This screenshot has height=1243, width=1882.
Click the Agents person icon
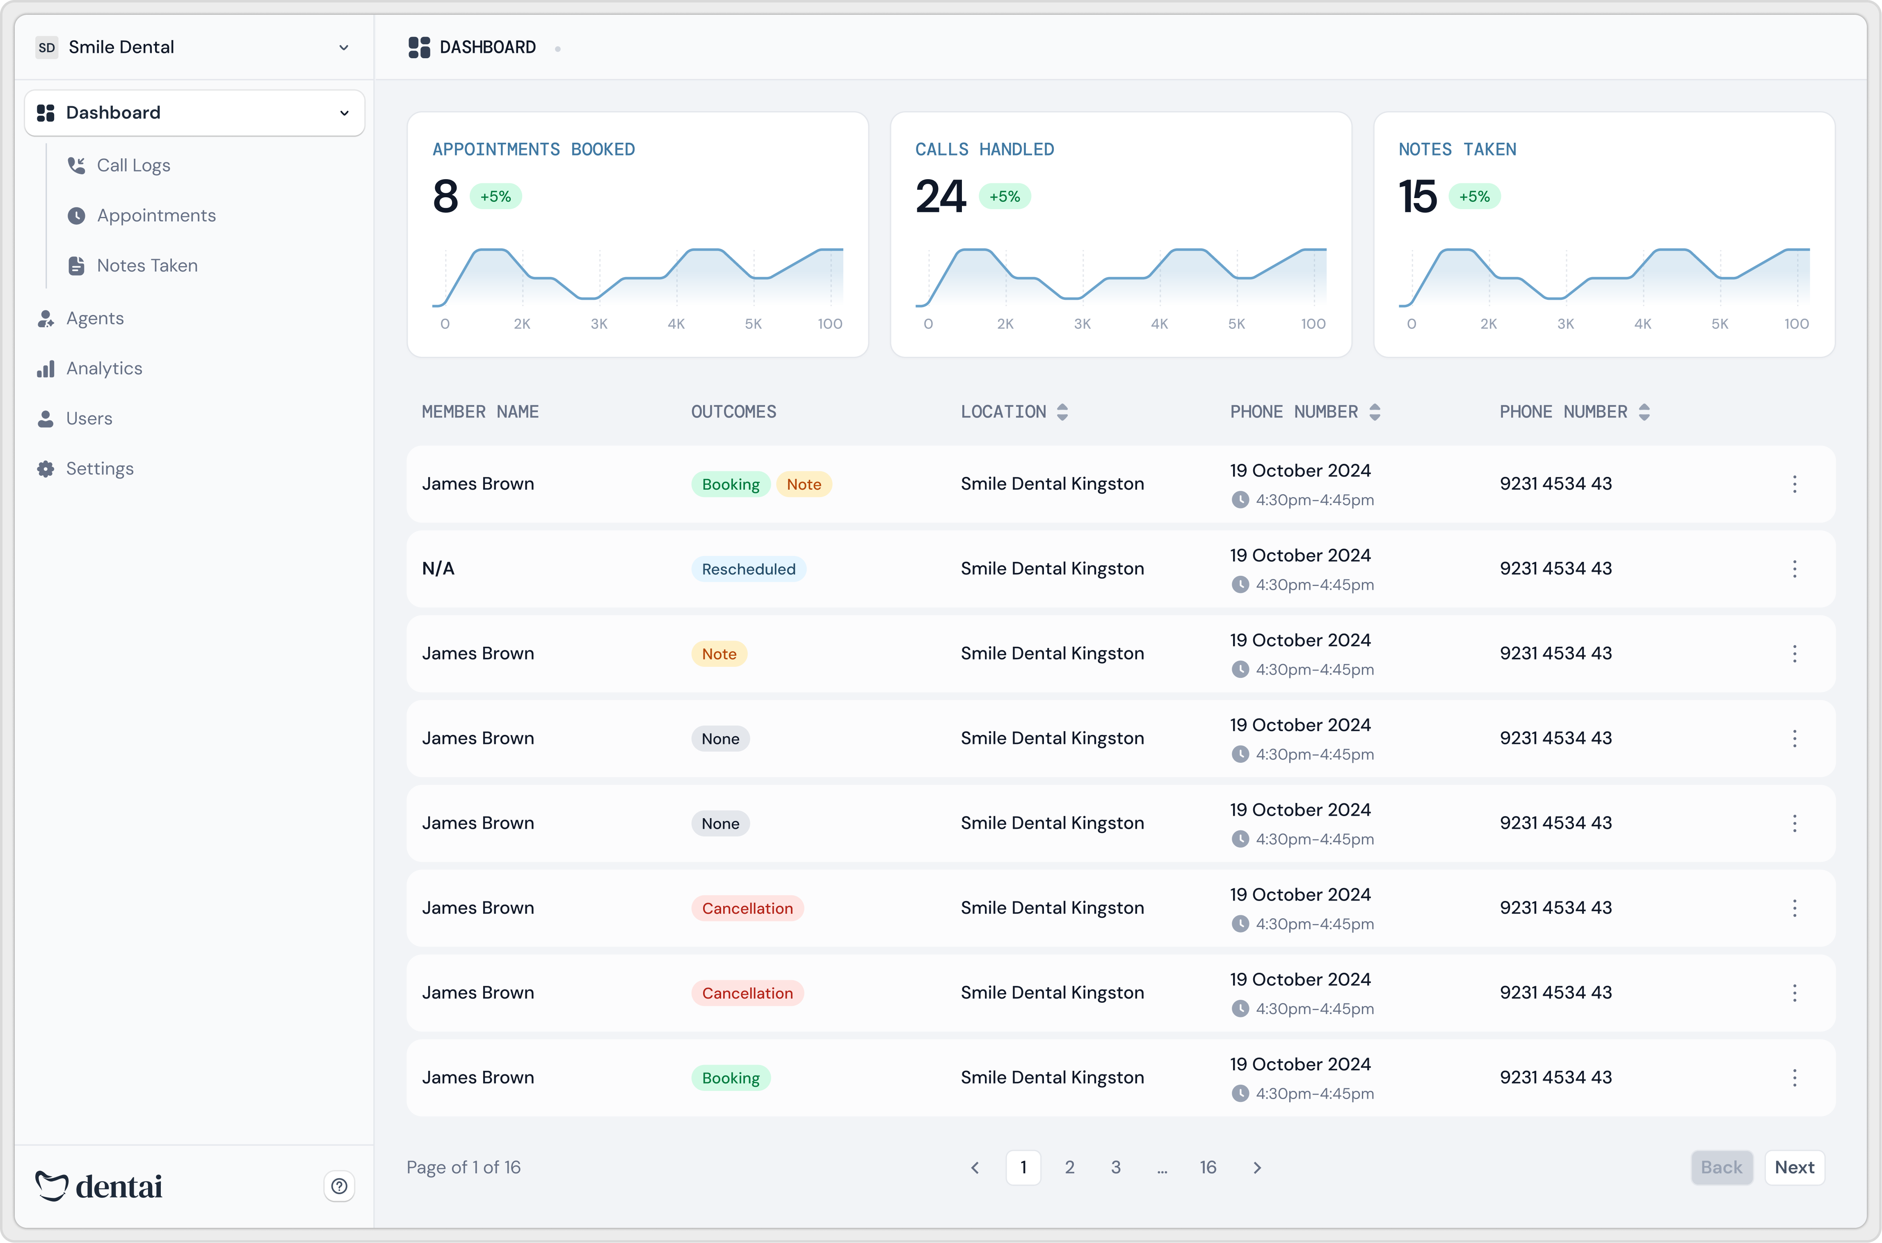click(x=46, y=319)
